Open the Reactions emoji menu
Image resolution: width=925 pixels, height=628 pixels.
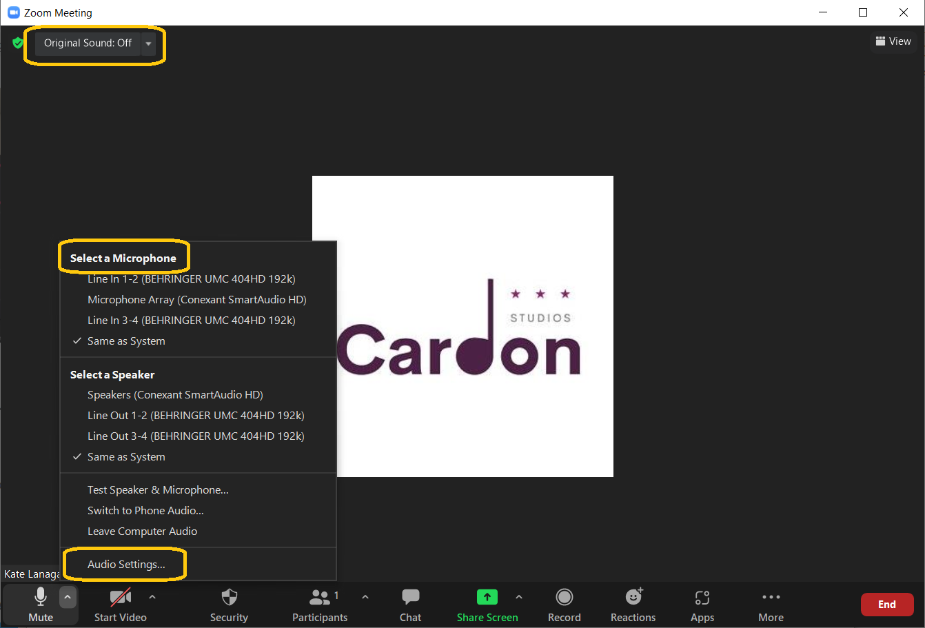pyautogui.click(x=633, y=597)
